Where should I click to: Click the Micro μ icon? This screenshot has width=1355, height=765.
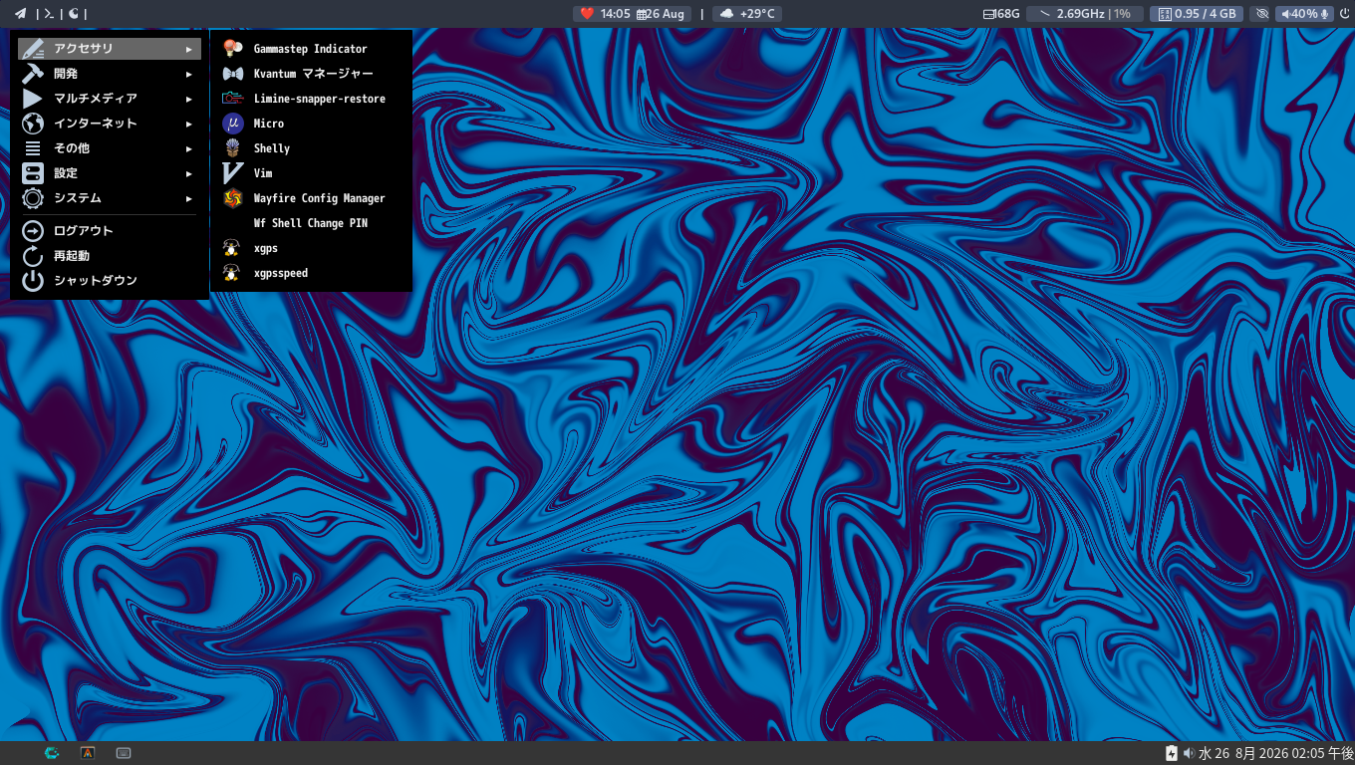pyautogui.click(x=233, y=124)
